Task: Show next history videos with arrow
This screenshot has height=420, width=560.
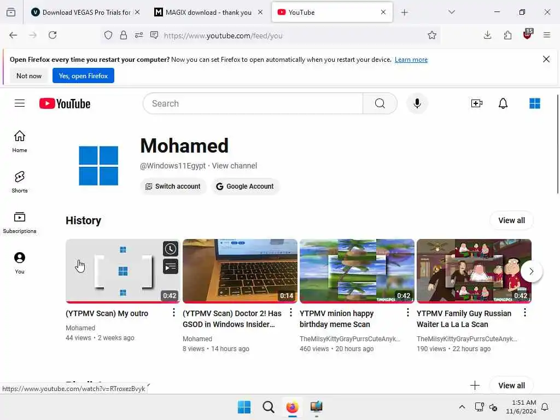Action: pos(531,271)
